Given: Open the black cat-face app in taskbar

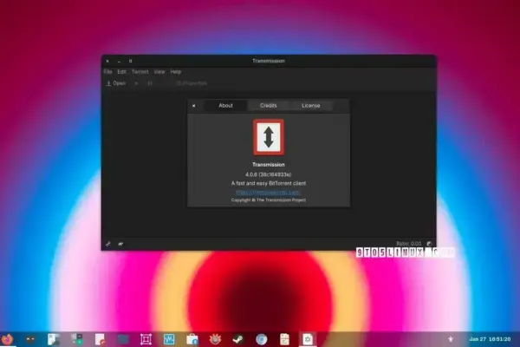Looking at the screenshot, I should coord(30,339).
